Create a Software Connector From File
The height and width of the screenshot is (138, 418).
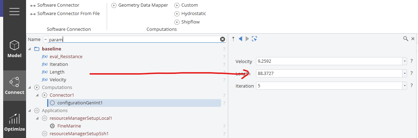point(65,14)
